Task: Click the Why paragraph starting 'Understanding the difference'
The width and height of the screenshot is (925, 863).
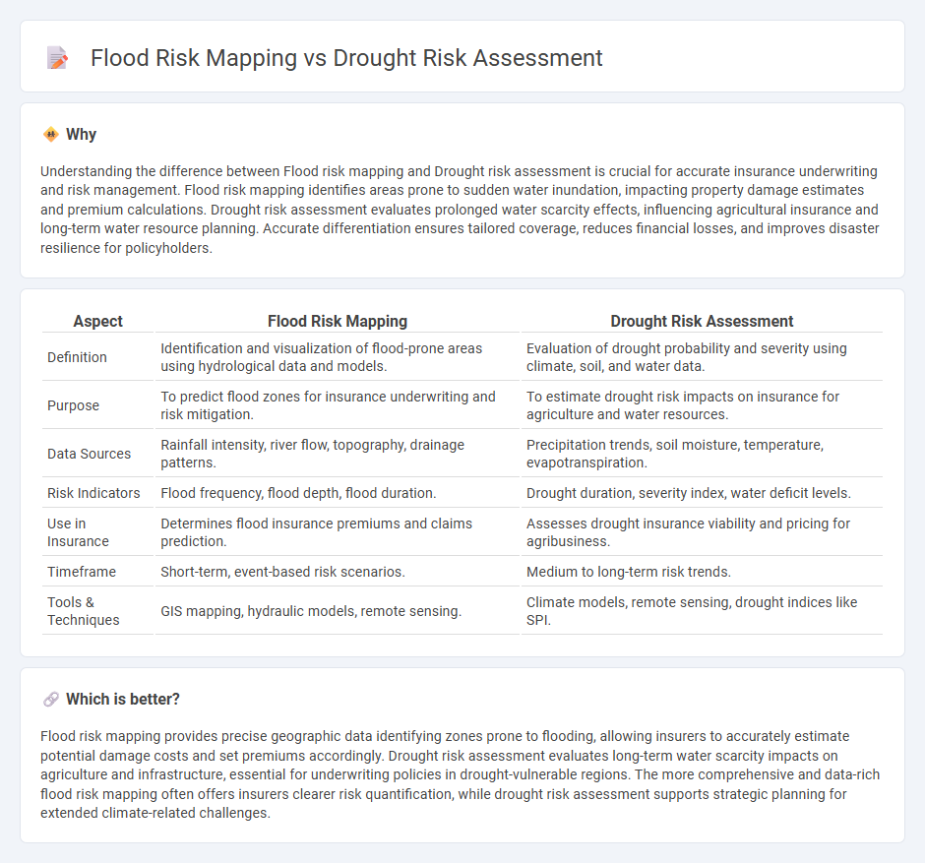Action: (x=461, y=210)
